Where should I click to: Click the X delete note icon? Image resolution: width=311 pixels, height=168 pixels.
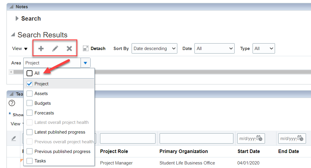pyautogui.click(x=69, y=49)
